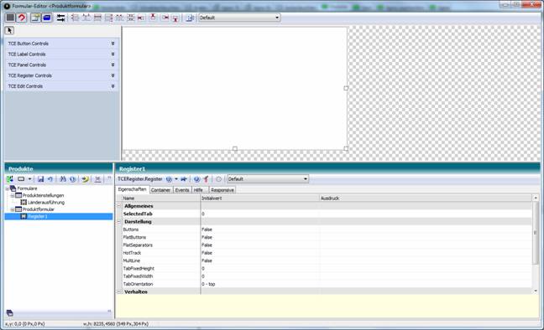The image size is (544, 330).
Task: Collapse the Darstellung property section
Action: point(118,222)
